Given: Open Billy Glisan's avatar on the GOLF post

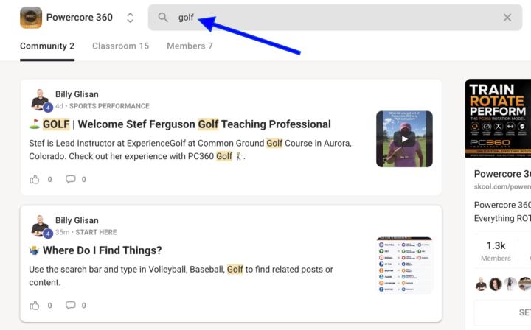Looking at the screenshot, I should 41,99.
